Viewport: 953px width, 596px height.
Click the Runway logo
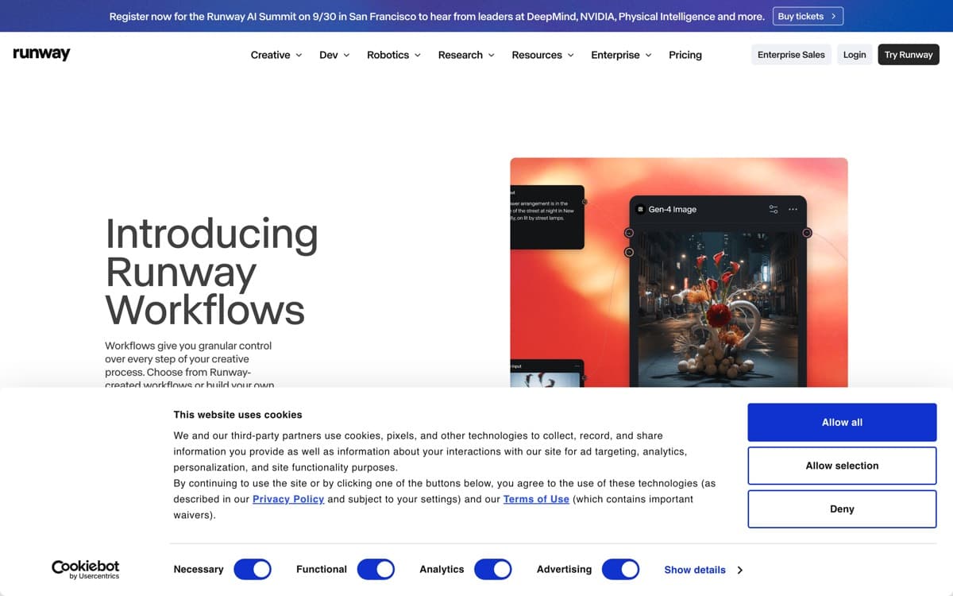pos(41,54)
